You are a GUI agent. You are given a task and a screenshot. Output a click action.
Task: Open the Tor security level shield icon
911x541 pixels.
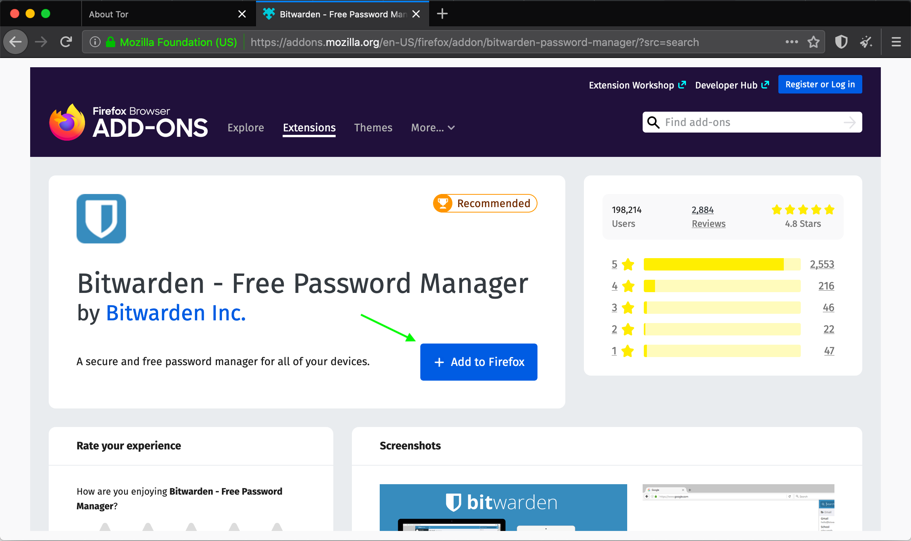pos(841,42)
